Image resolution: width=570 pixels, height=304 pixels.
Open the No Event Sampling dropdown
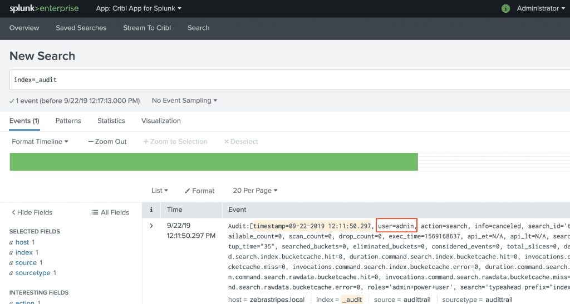[x=184, y=101]
